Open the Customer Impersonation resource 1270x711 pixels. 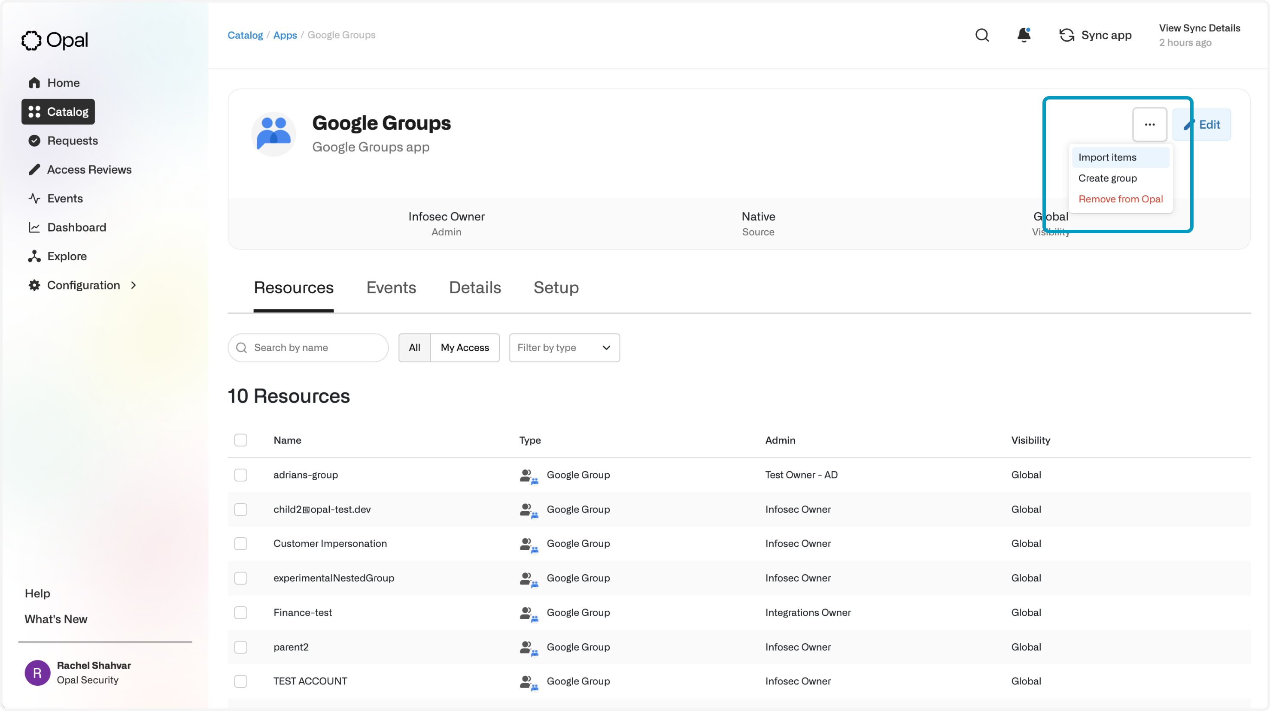click(330, 544)
